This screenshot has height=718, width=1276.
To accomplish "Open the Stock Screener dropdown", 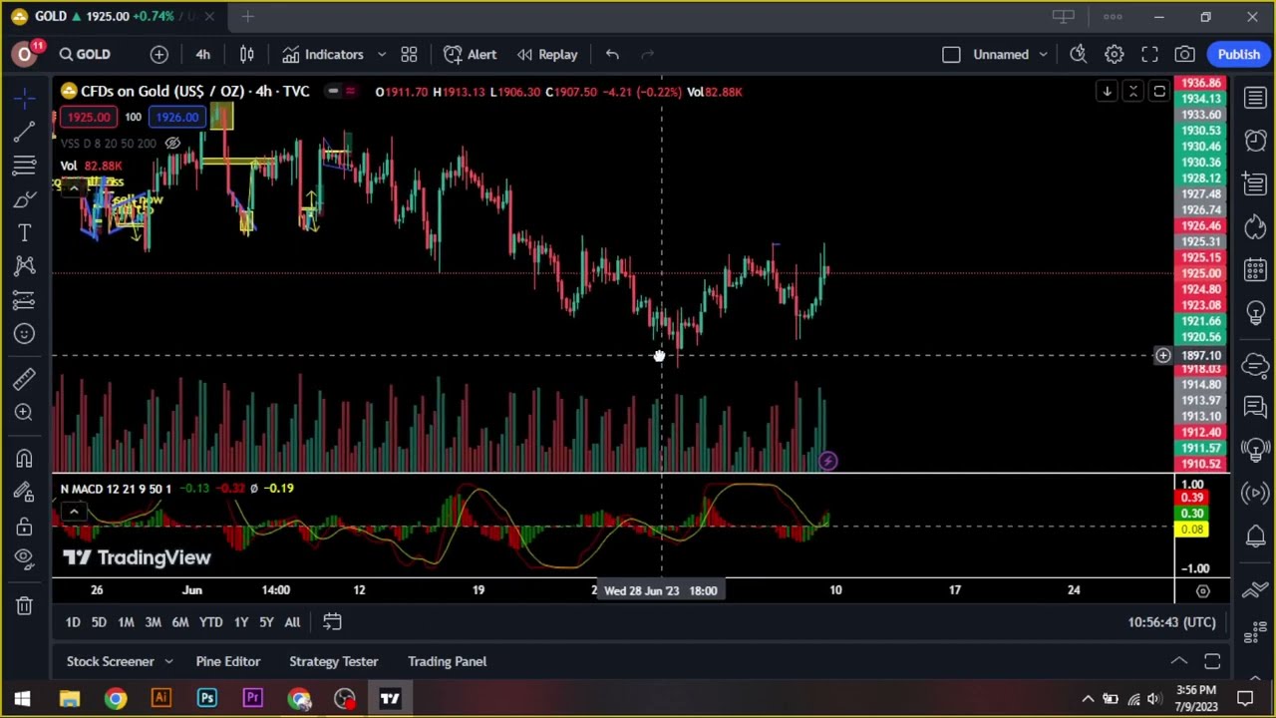I will tap(120, 661).
